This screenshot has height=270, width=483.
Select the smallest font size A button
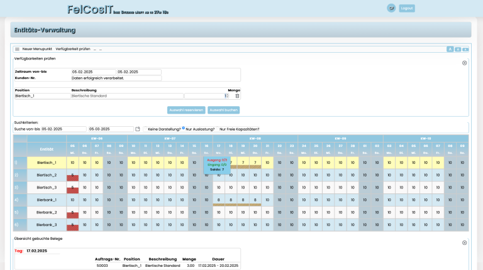click(x=465, y=49)
